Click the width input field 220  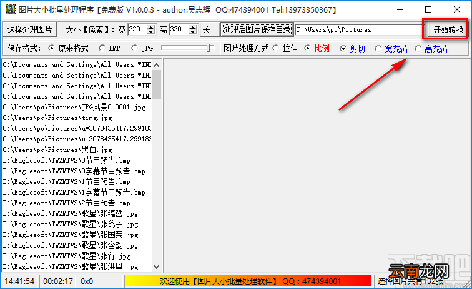[x=137, y=29]
